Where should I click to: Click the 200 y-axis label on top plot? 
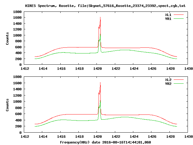tap(18, 59)
